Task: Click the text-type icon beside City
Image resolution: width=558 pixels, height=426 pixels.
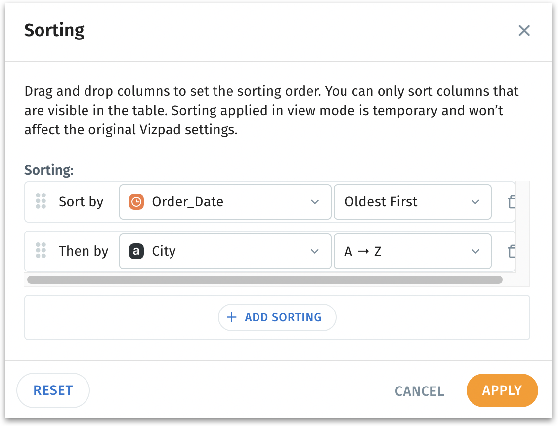Action: point(136,251)
